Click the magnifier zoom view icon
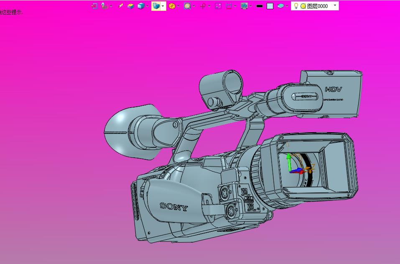Image resolution: width=400 pixels, height=264 pixels. point(187,6)
